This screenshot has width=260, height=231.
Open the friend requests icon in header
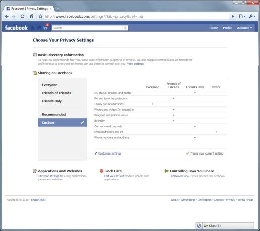33,28
